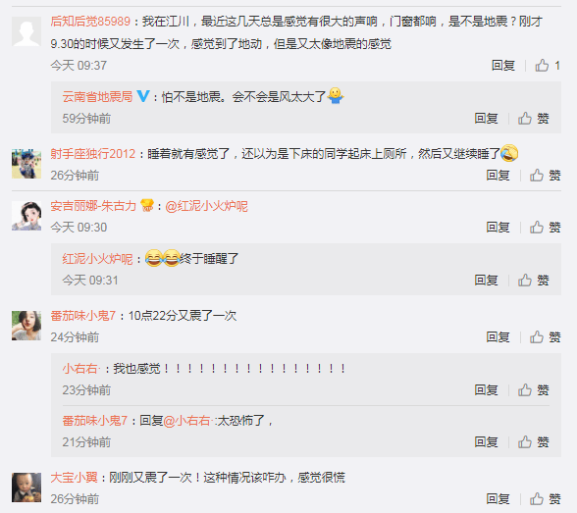577x513 pixels.
Task: Like the 云南省地震局 reply
Action: 533,119
